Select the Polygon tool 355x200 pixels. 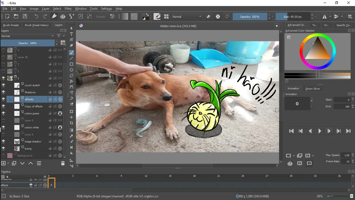[71, 76]
